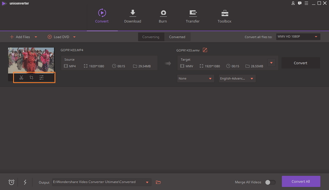
Task: Open the Convert tab
Action: (102, 16)
